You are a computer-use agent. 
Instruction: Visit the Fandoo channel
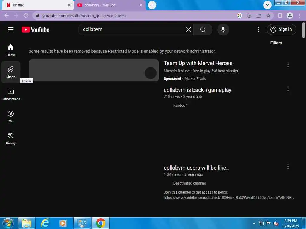click(x=180, y=105)
